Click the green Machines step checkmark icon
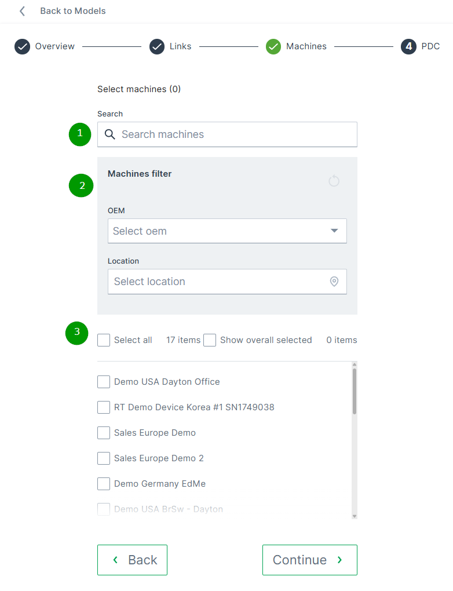 (x=273, y=46)
